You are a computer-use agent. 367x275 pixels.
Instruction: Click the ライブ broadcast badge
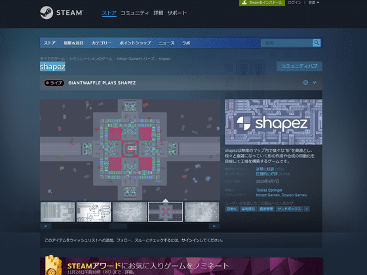point(54,82)
